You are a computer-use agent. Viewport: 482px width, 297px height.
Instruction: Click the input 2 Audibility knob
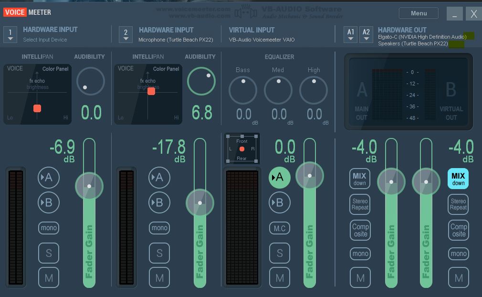click(201, 81)
